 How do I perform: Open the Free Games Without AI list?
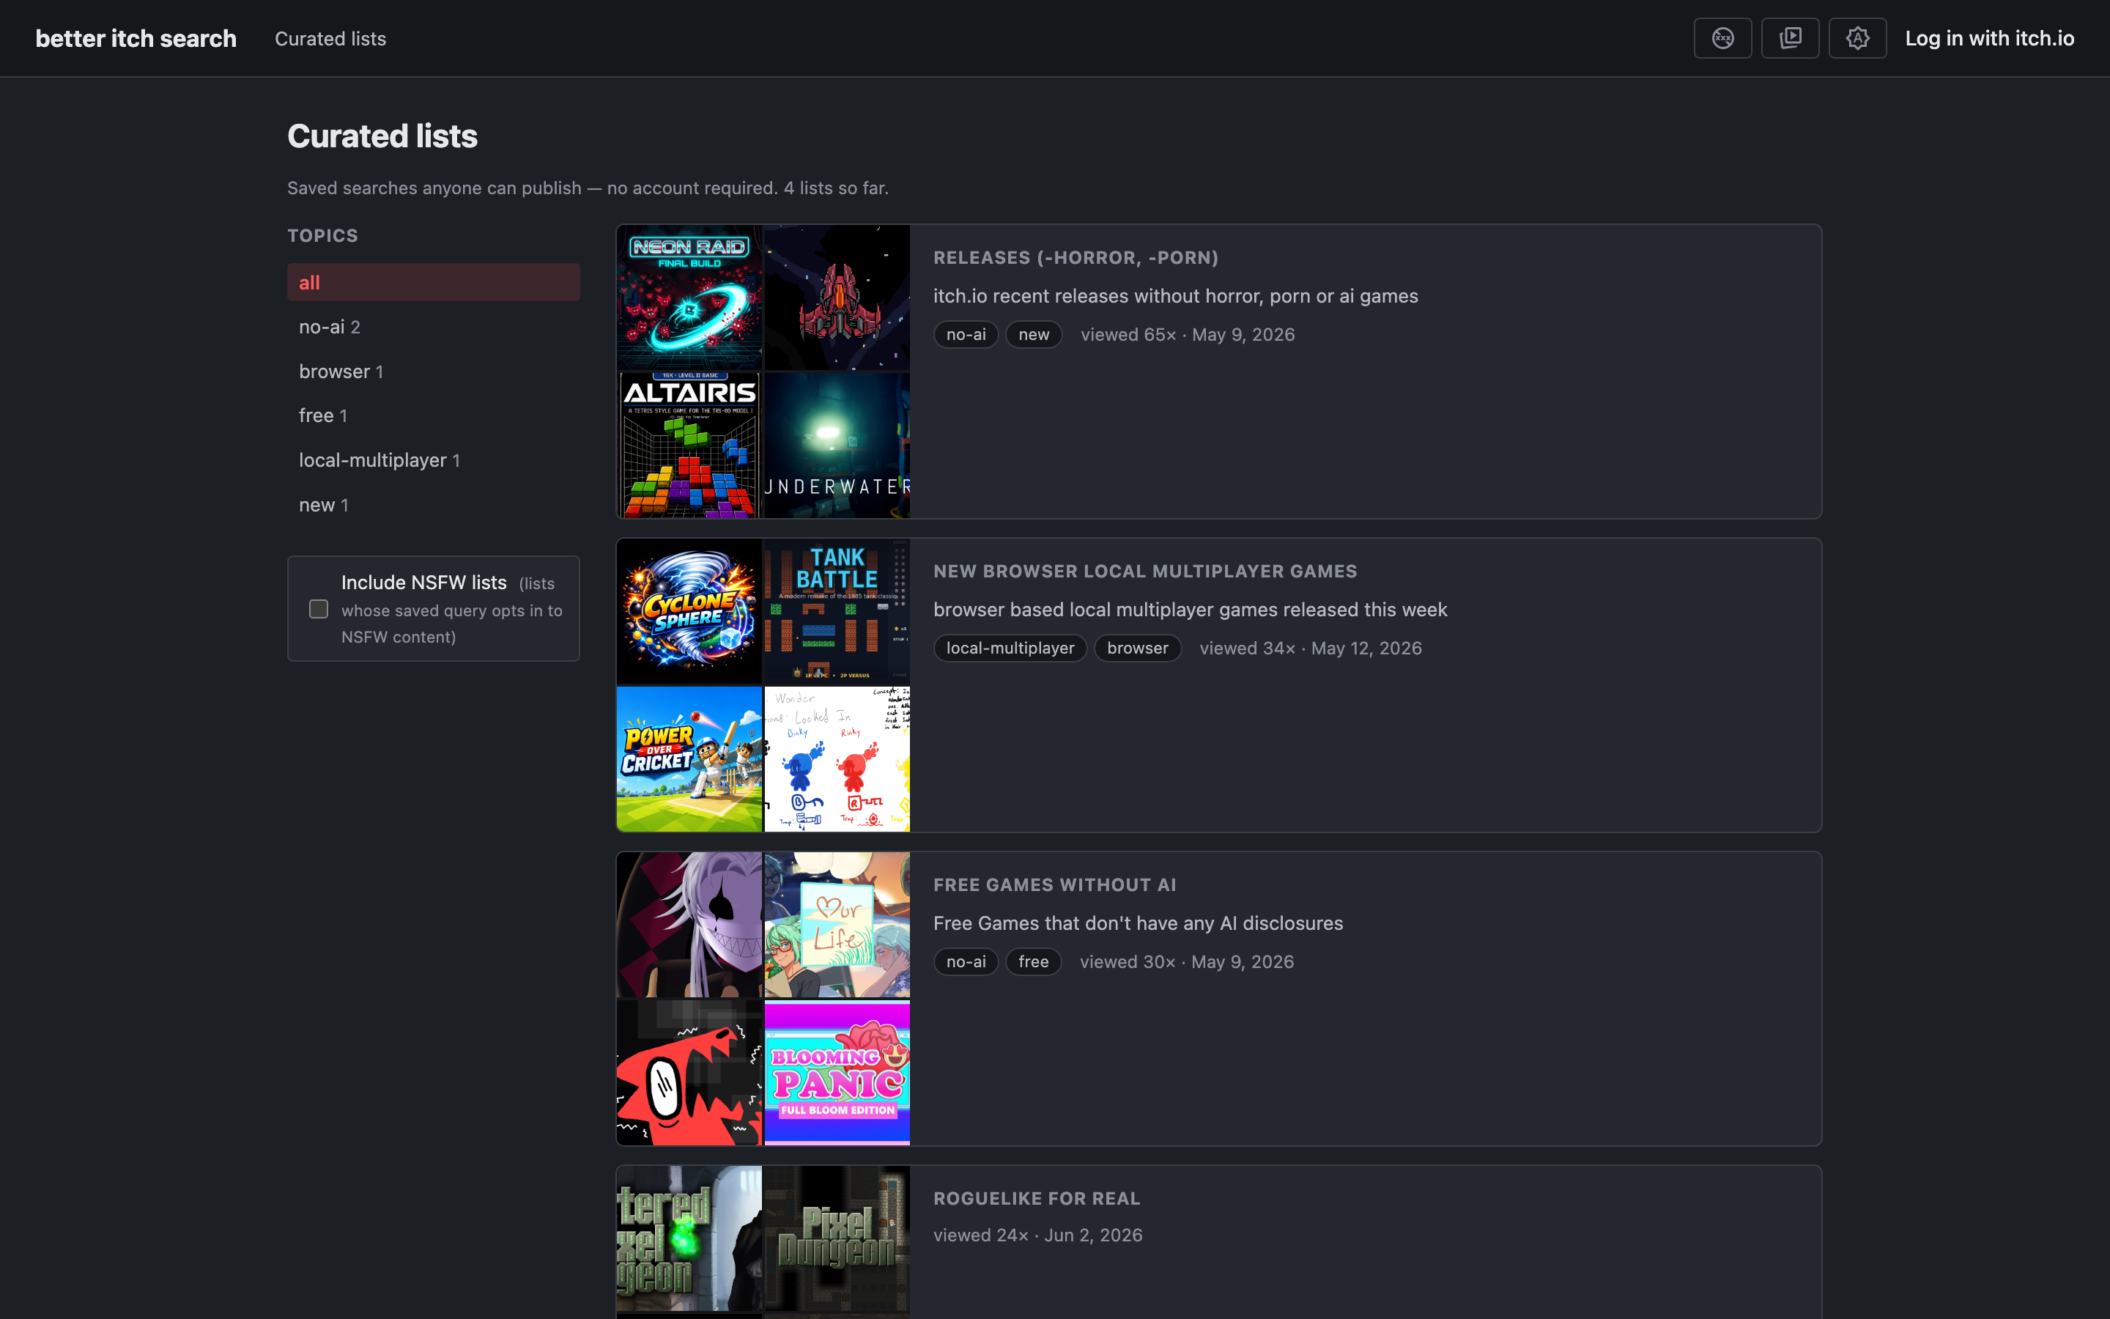coord(1055,884)
